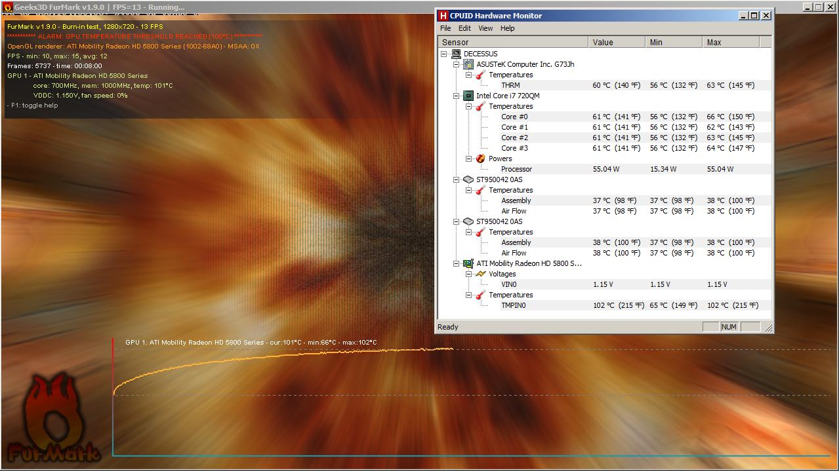Click the Voltages lightning icon

click(x=481, y=274)
